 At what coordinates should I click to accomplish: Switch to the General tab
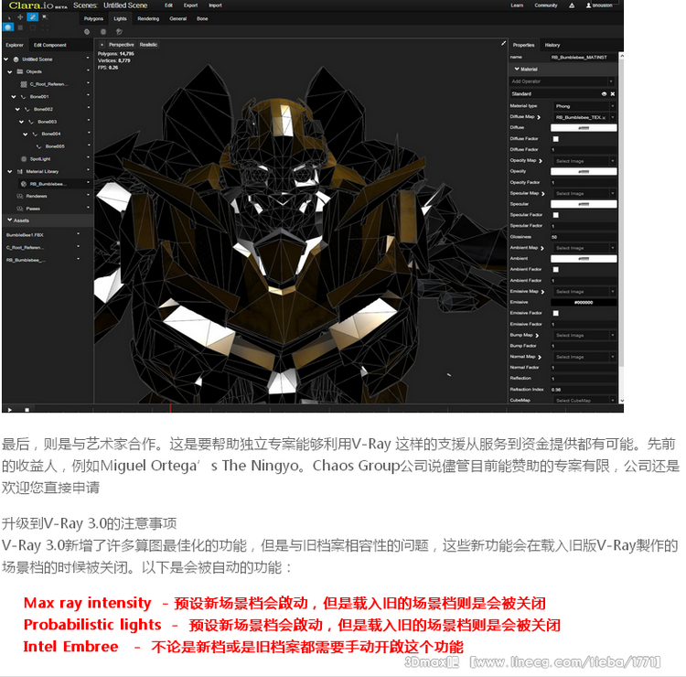pos(178,19)
